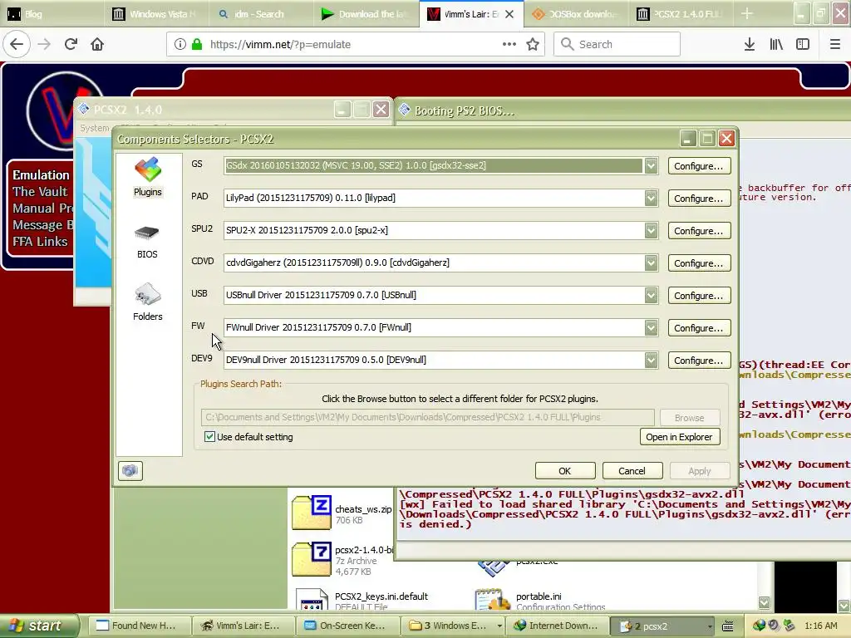The image size is (851, 638).
Task: Switch to On-Screen Keyboard taskbar item
Action: (347, 626)
